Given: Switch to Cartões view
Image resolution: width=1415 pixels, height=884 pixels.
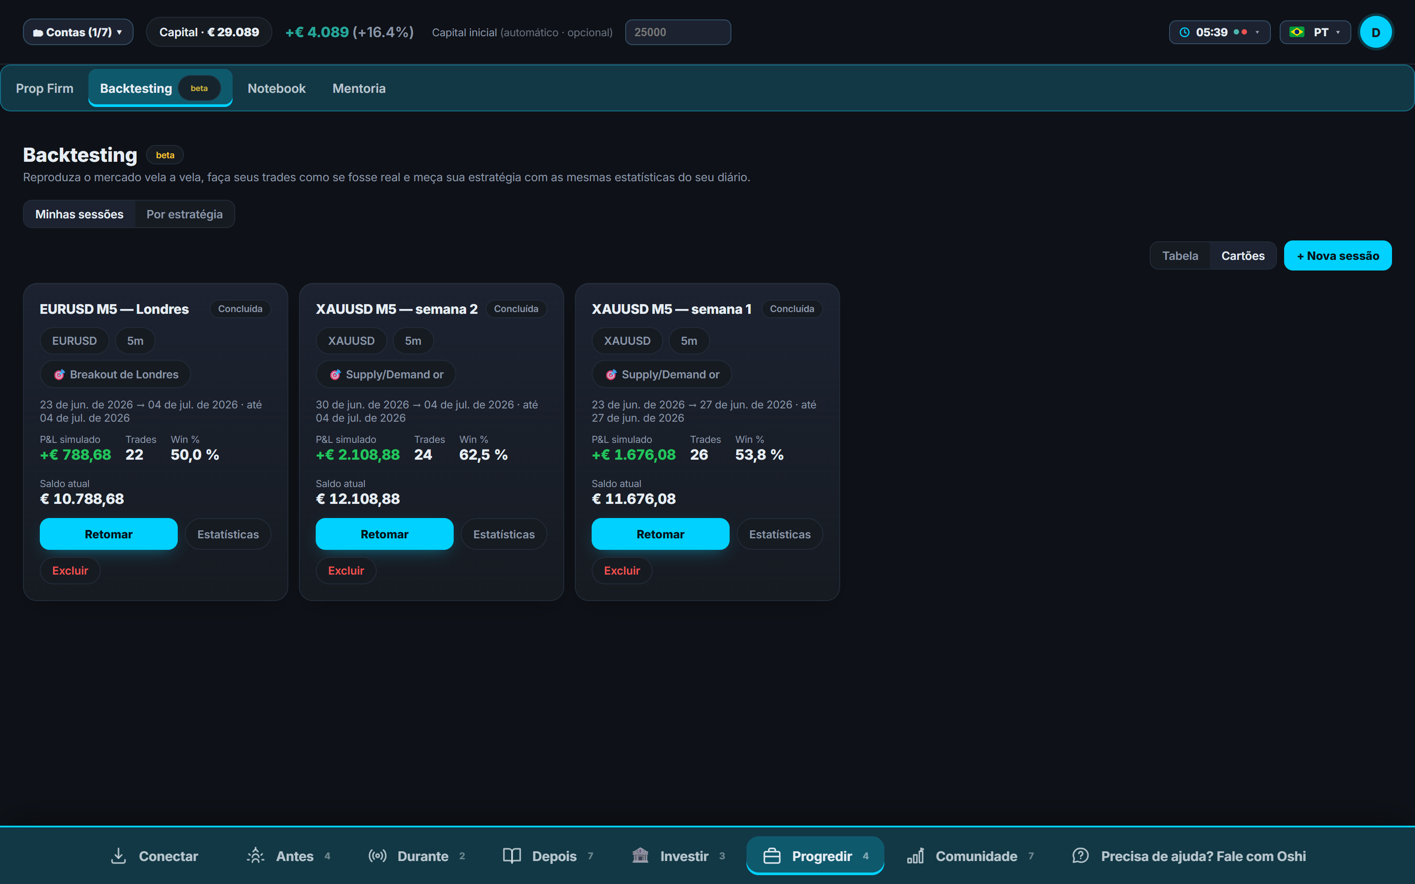Looking at the screenshot, I should (1243, 255).
